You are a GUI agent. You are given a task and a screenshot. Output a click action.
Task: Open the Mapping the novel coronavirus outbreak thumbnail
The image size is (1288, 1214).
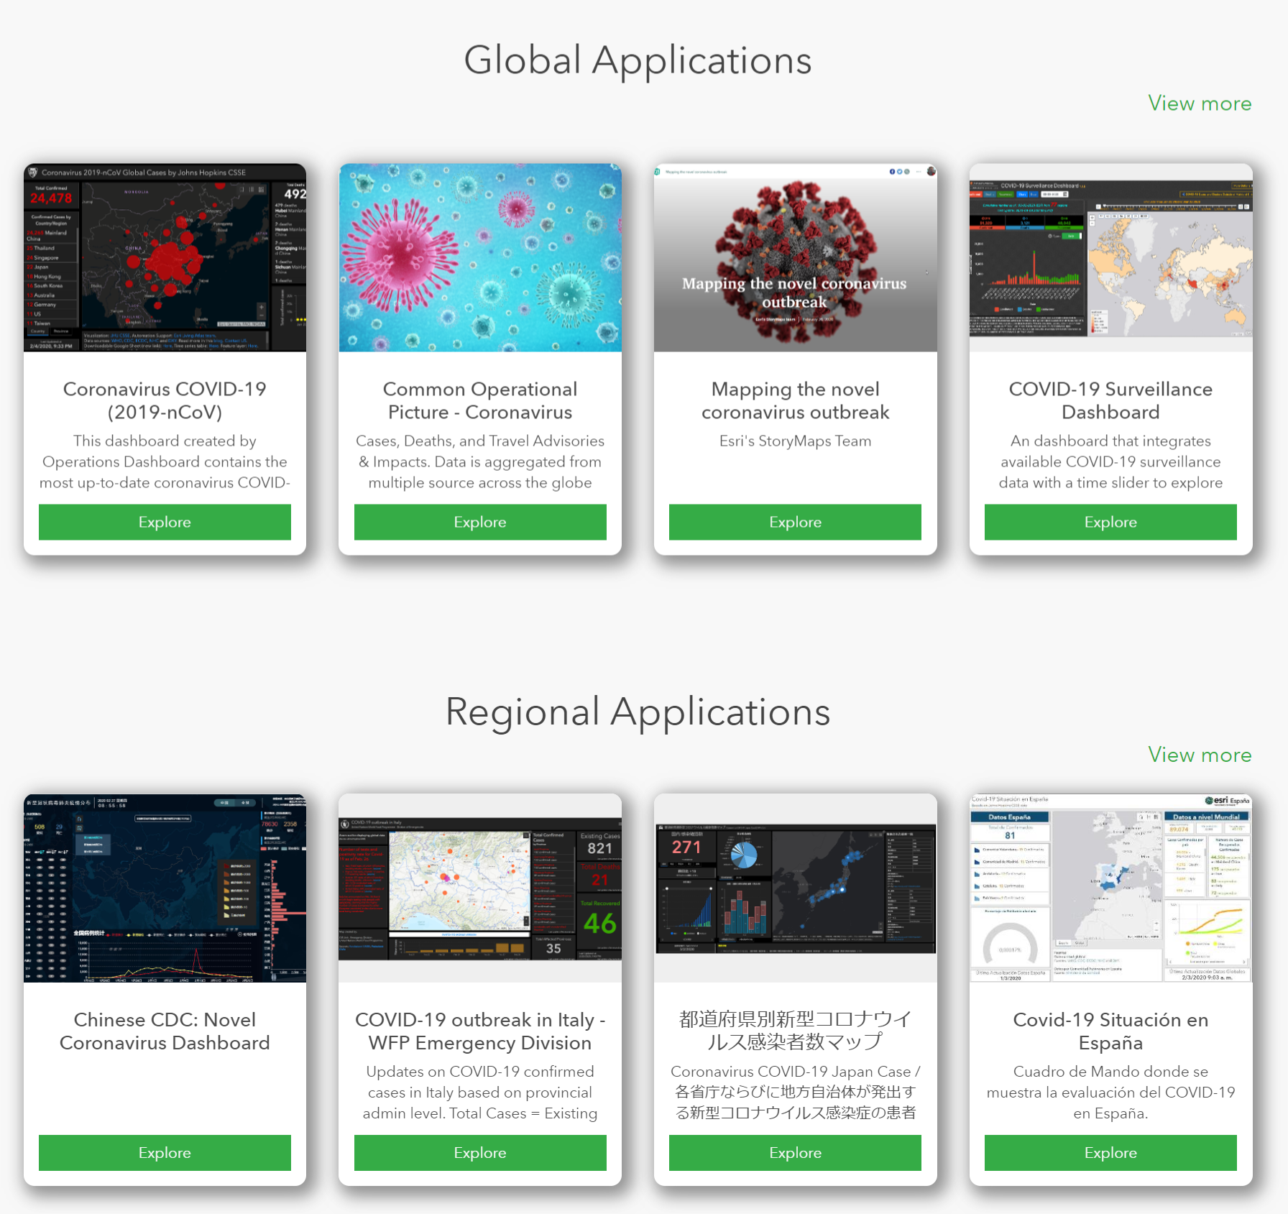(x=795, y=257)
